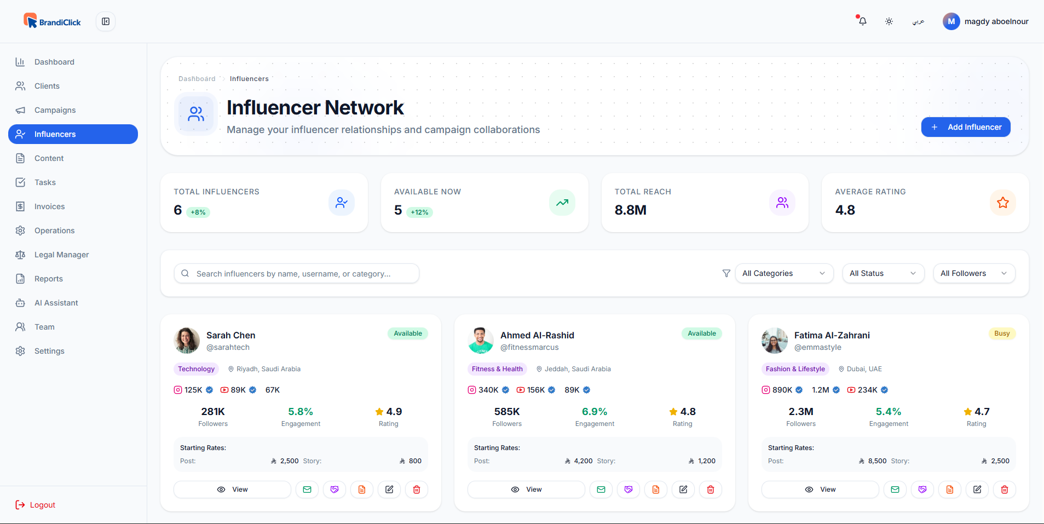Email Ahmed Al-Rashid via the envelope icon
1044x524 pixels.
click(x=601, y=490)
